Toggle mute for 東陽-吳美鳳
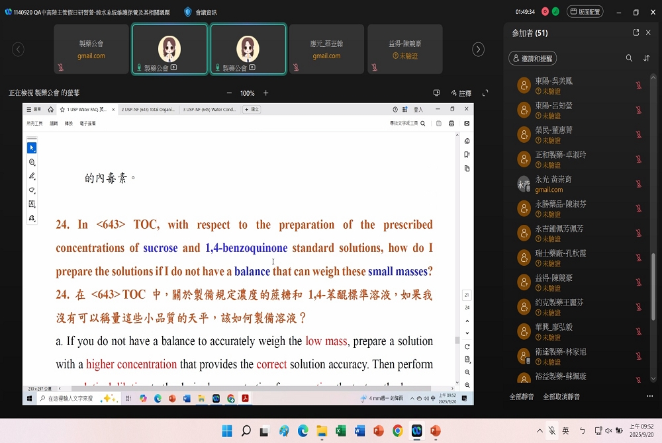The image size is (662, 443). (x=639, y=85)
